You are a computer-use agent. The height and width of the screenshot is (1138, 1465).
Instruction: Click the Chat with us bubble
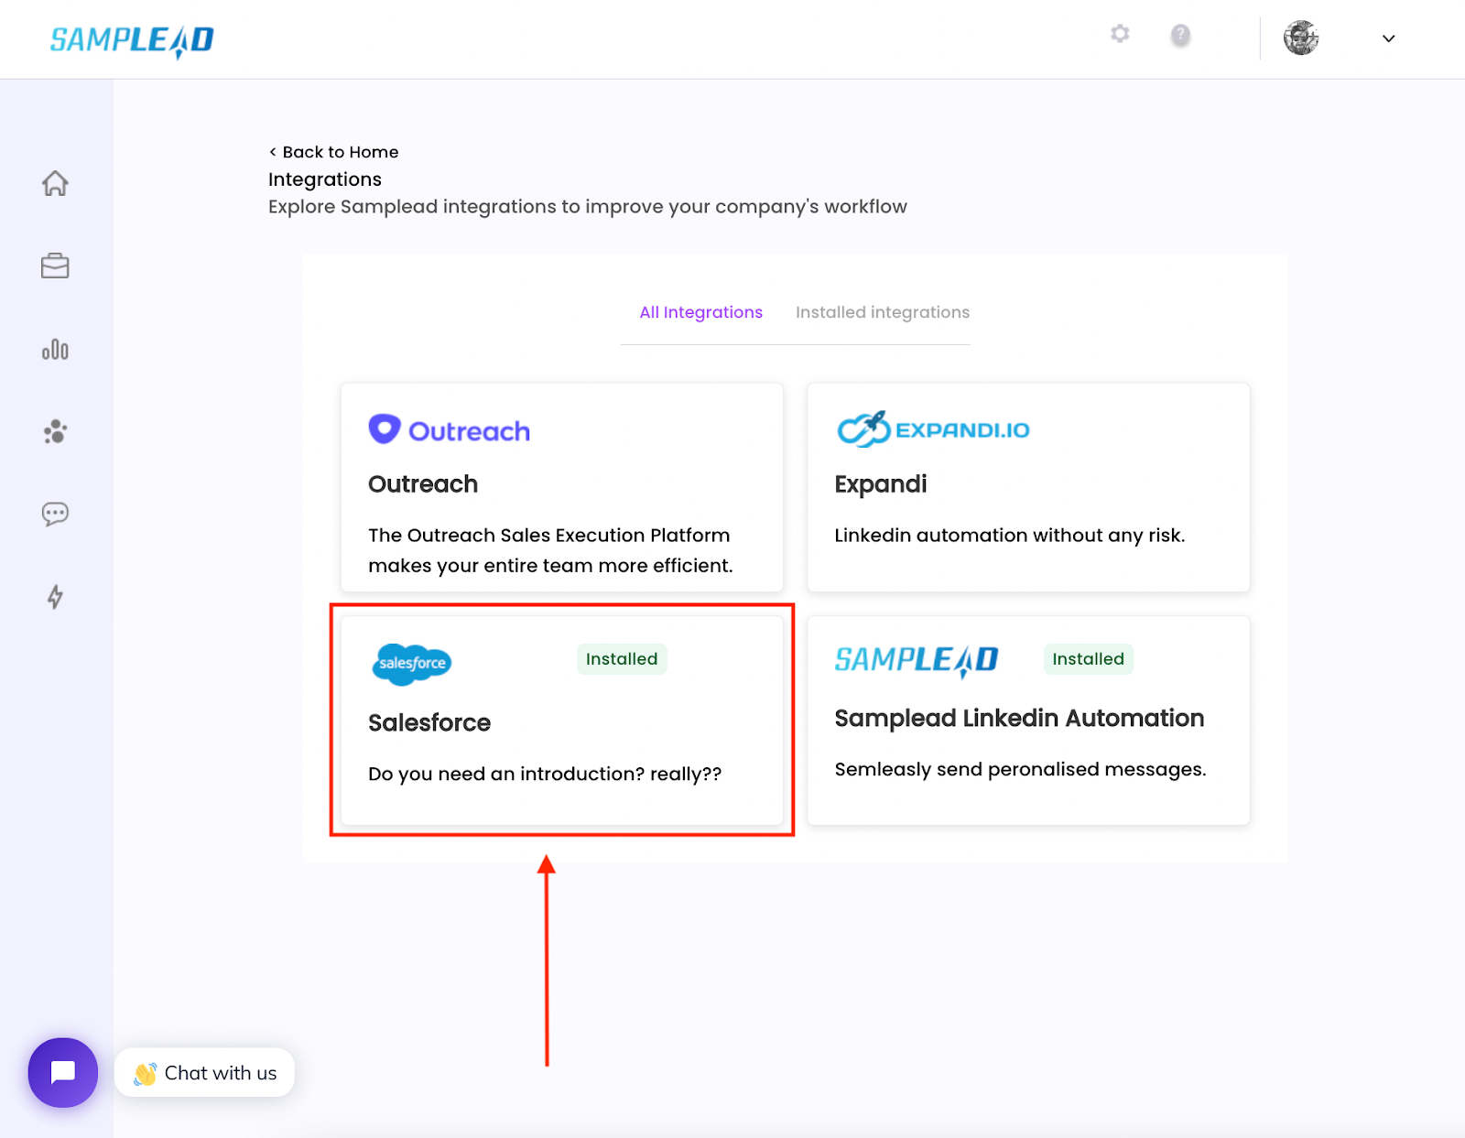pyautogui.click(x=204, y=1072)
